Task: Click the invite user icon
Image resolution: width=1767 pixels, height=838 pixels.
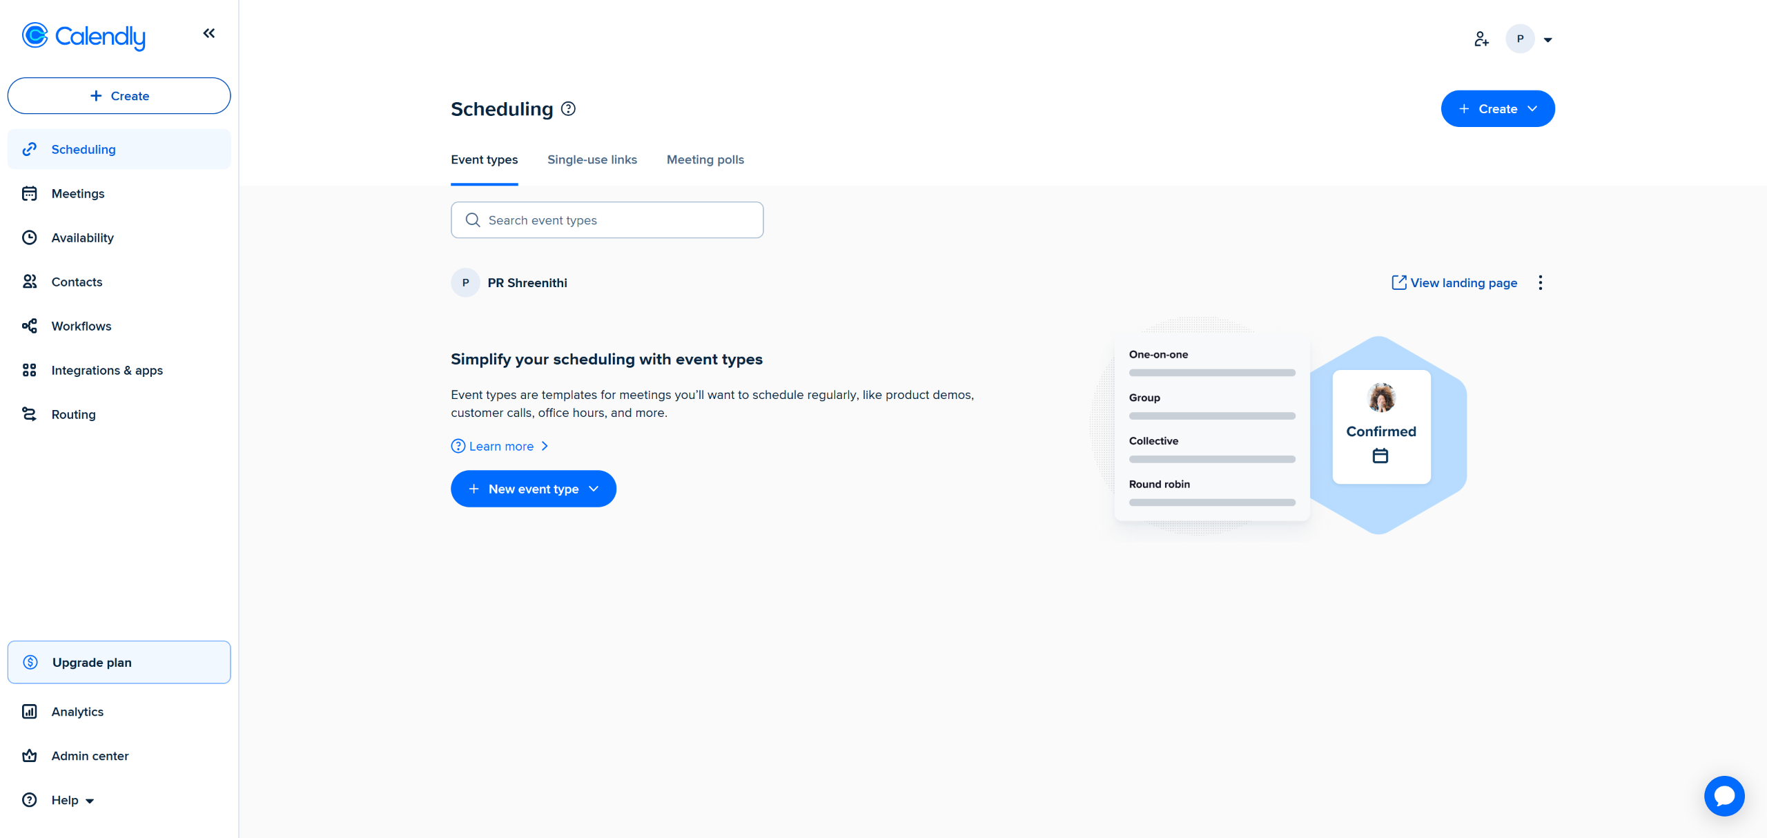Action: click(x=1481, y=39)
